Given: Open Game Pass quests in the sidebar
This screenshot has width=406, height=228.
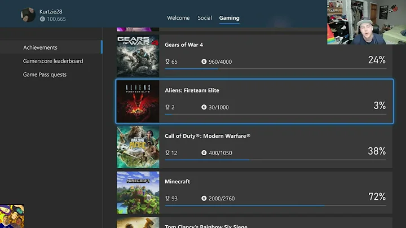Looking at the screenshot, I should (45, 74).
